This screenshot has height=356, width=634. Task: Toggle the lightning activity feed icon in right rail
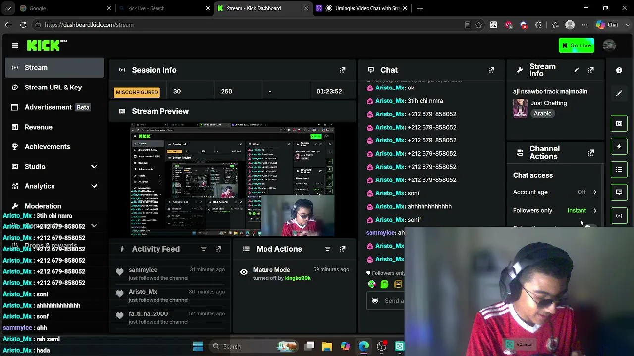coord(619,146)
